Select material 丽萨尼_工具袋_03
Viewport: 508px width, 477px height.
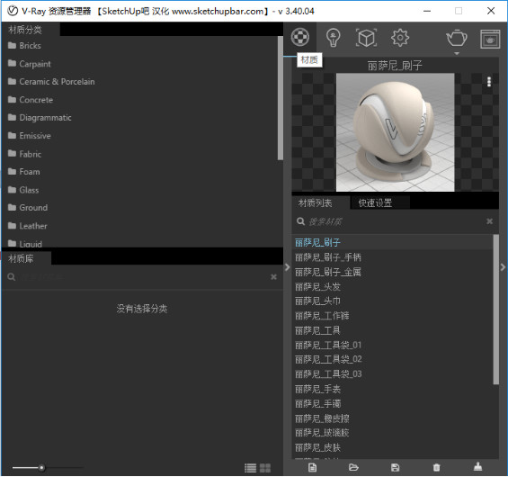(392, 374)
